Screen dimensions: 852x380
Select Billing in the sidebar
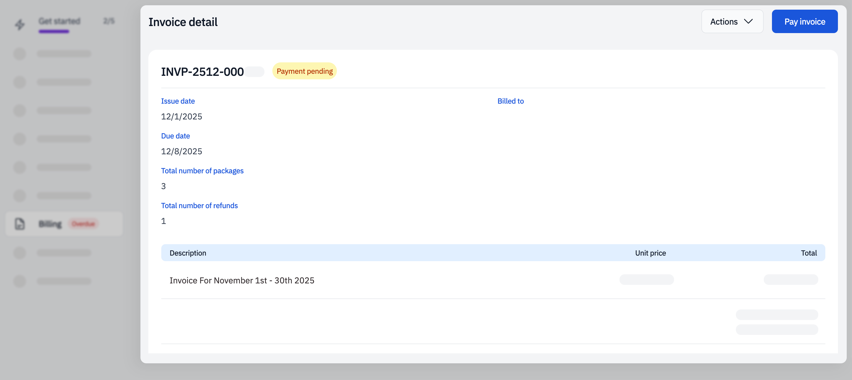tap(50, 223)
